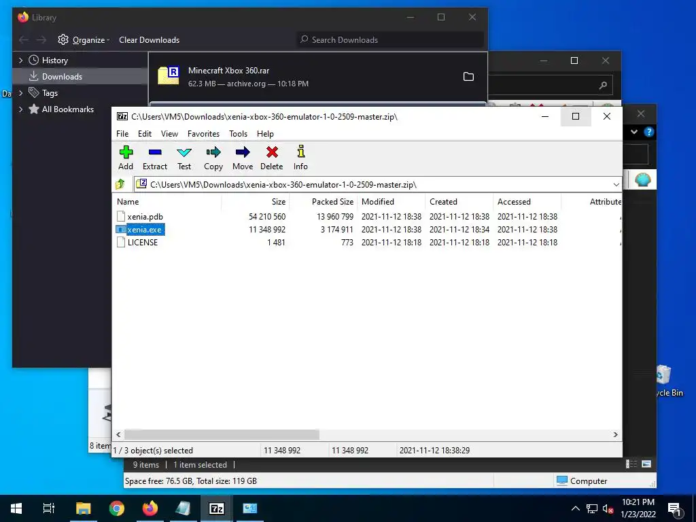
Task: Select the Minecraft Xbox 360.rar download entry
Action: click(x=318, y=77)
